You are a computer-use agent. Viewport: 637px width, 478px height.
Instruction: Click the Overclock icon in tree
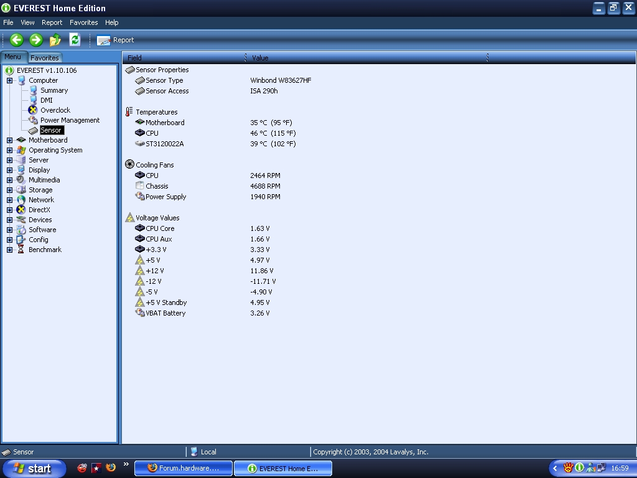[x=33, y=110]
